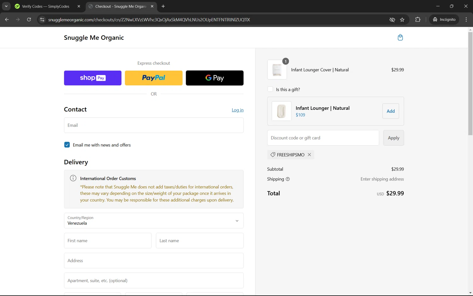Click the Discount code or gift card field
The image size is (473, 296).
click(x=323, y=138)
